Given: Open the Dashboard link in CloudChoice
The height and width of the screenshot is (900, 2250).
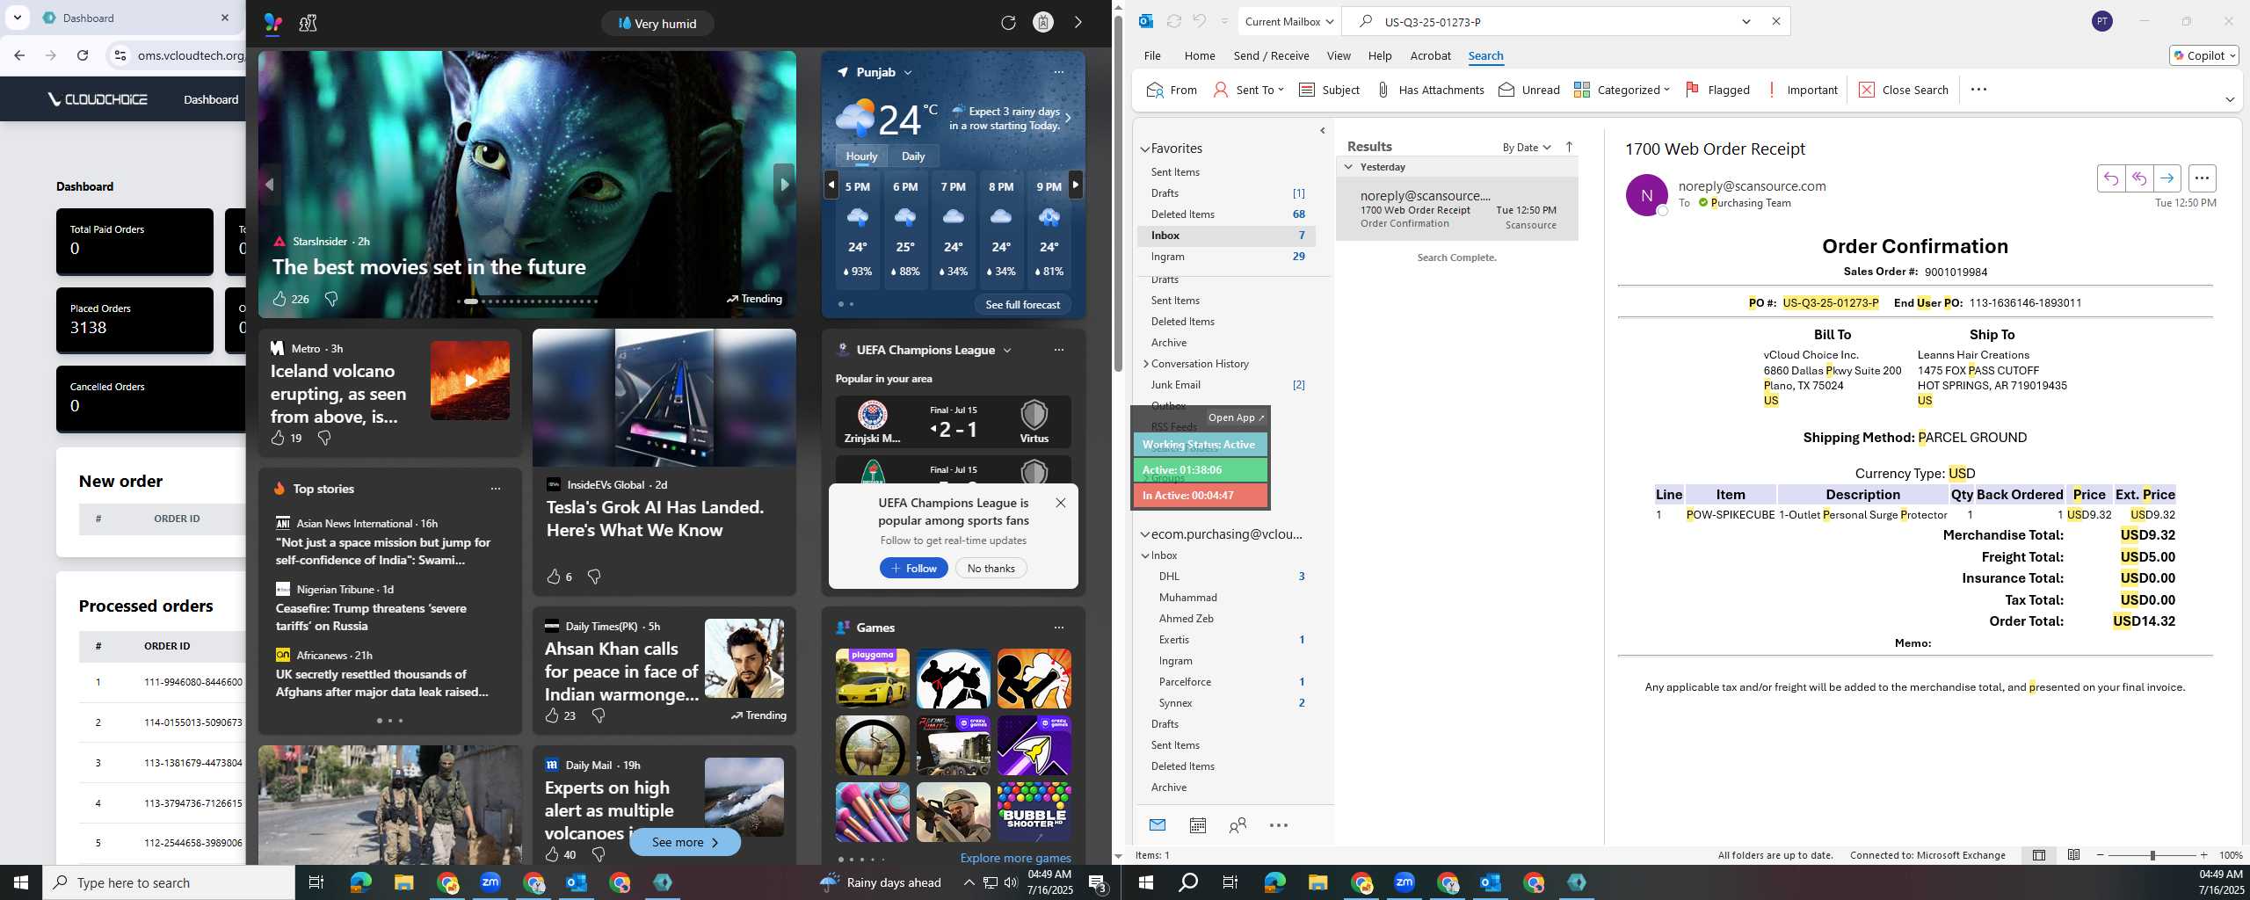Looking at the screenshot, I should pos(211,99).
